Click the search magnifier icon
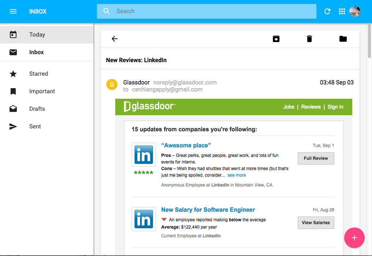The image size is (372, 256). 106,11
